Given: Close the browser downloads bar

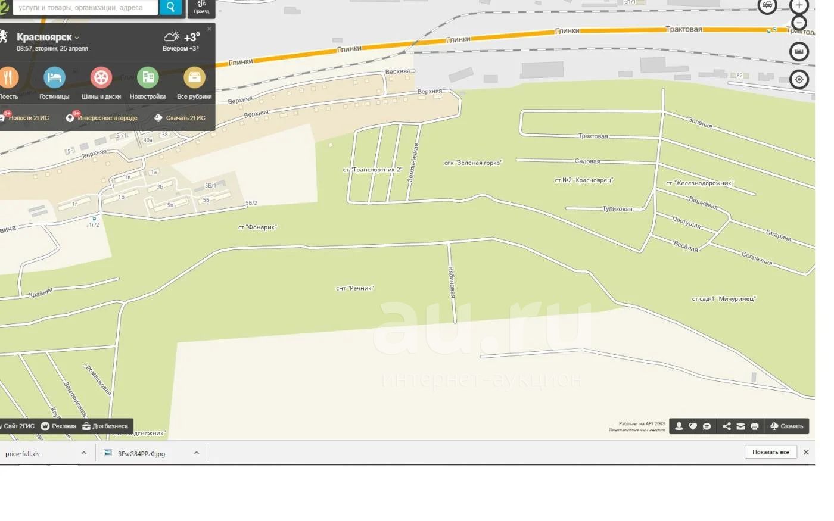Looking at the screenshot, I should click(x=806, y=452).
